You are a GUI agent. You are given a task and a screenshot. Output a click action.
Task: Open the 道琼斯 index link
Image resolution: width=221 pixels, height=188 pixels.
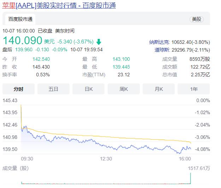pos(162,50)
